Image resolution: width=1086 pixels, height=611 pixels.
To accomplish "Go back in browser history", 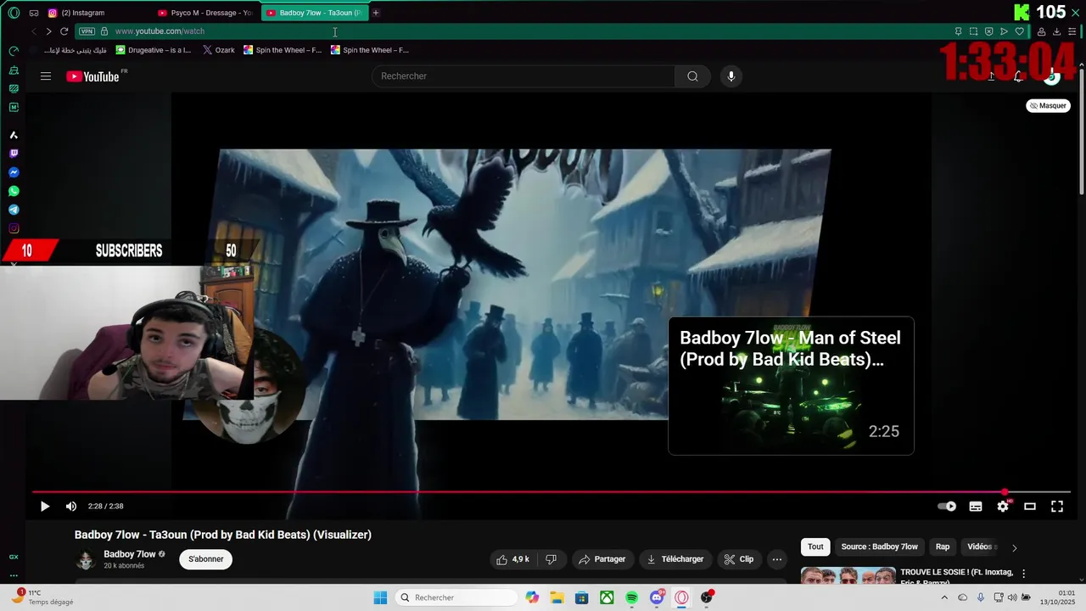I will [33, 31].
